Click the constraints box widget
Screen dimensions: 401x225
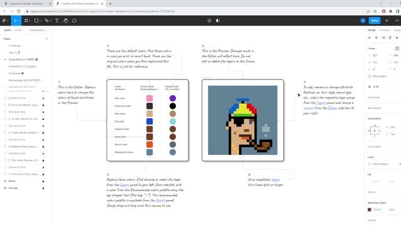point(375,131)
